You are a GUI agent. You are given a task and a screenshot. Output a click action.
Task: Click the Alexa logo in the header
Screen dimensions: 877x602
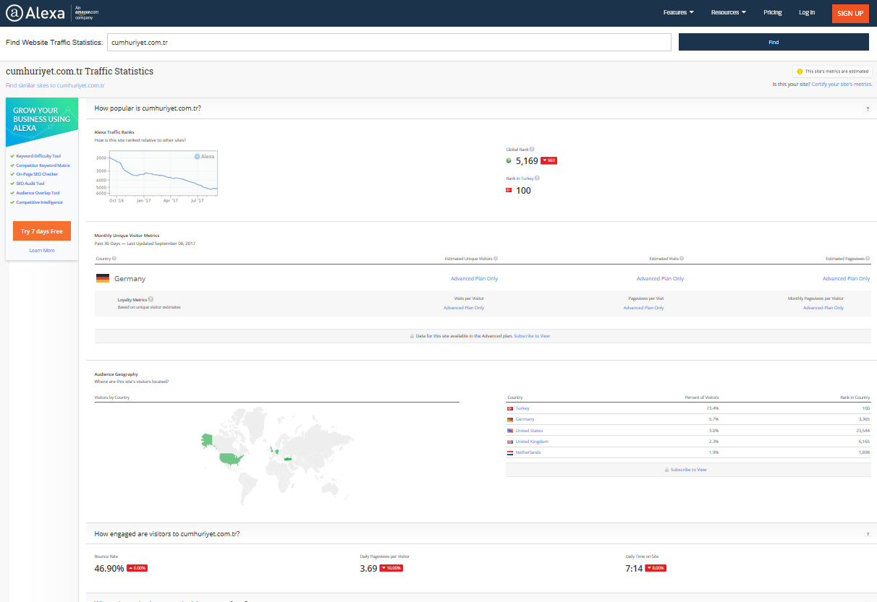point(35,13)
